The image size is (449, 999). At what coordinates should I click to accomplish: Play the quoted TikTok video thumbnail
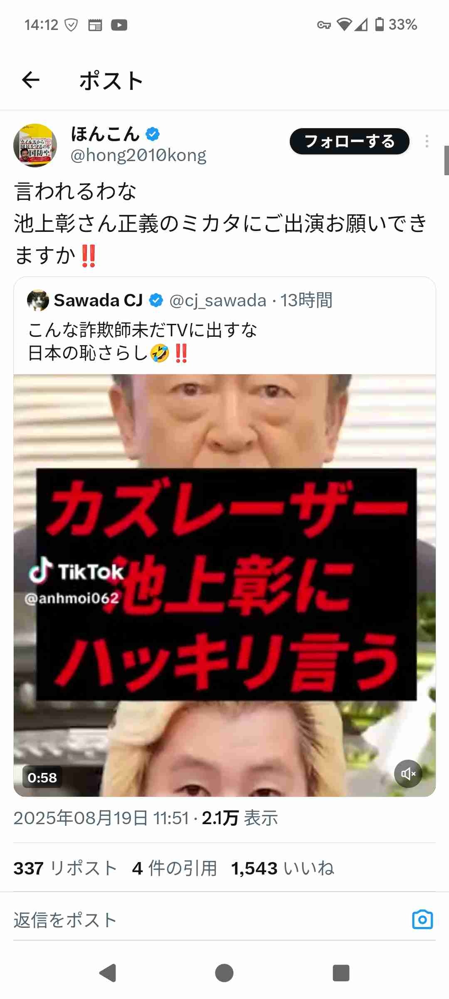point(224,585)
